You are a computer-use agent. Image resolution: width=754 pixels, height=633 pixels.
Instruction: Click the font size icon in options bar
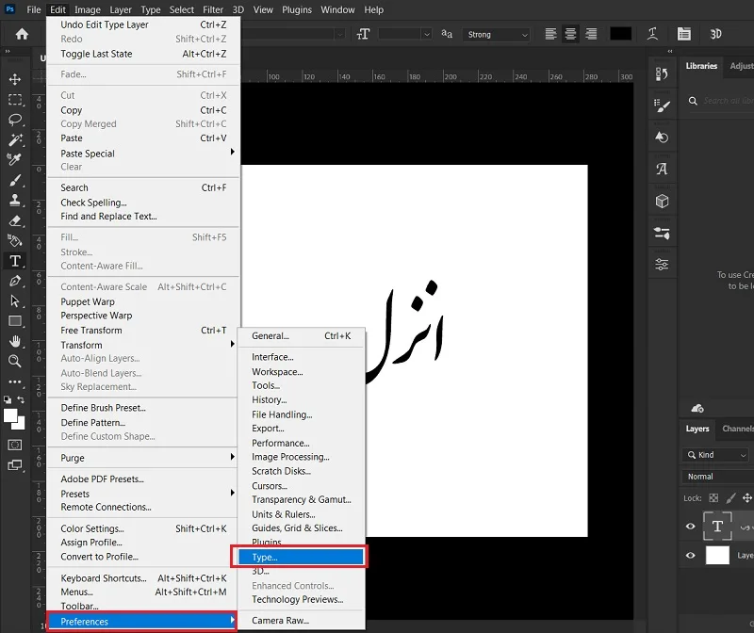364,34
